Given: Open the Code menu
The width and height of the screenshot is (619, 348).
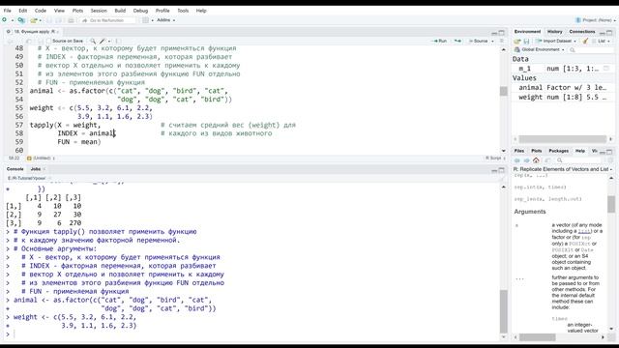Looking at the screenshot, I should pos(41,11).
